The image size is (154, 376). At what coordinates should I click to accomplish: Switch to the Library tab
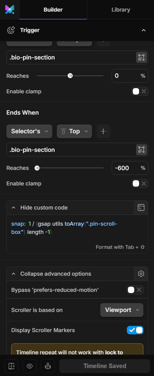[x=121, y=10]
